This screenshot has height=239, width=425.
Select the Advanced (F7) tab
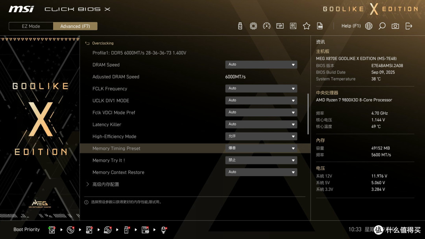coord(75,26)
